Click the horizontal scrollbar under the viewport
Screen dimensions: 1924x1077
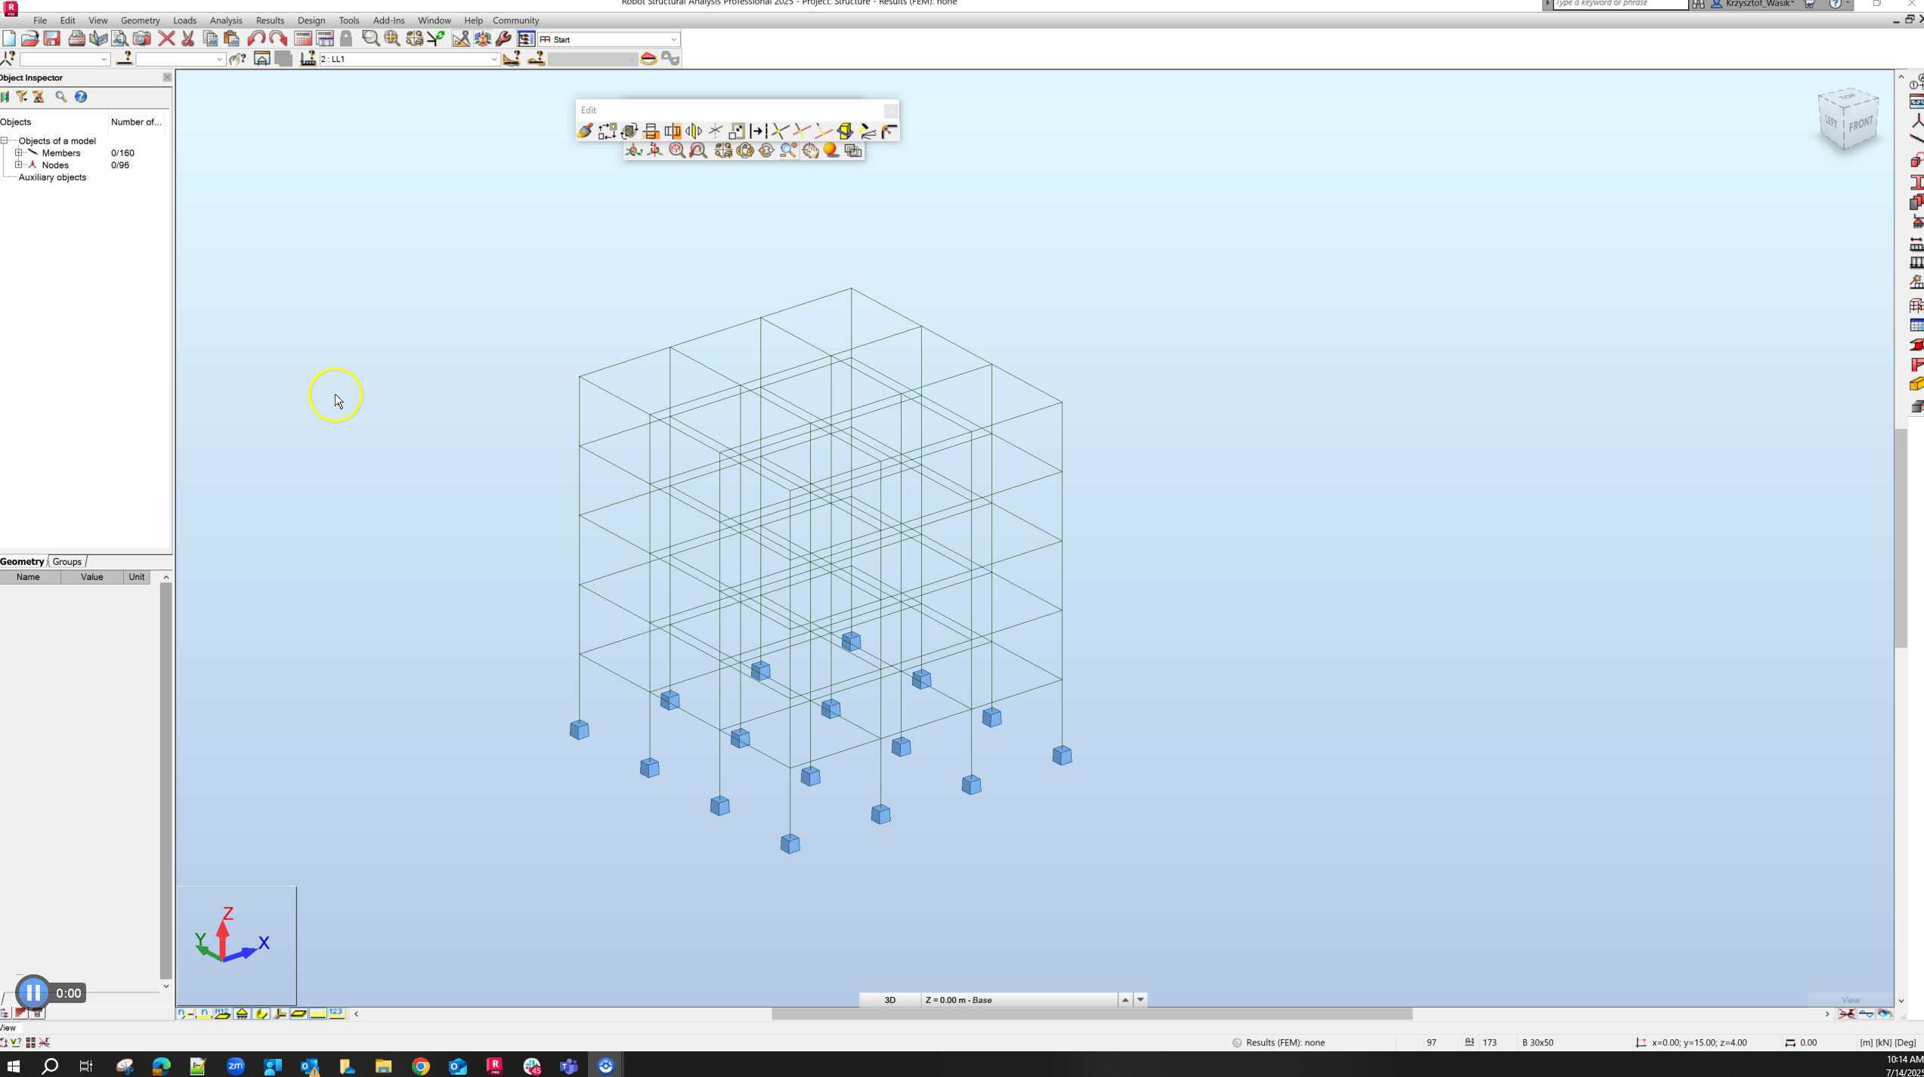(x=1091, y=1014)
